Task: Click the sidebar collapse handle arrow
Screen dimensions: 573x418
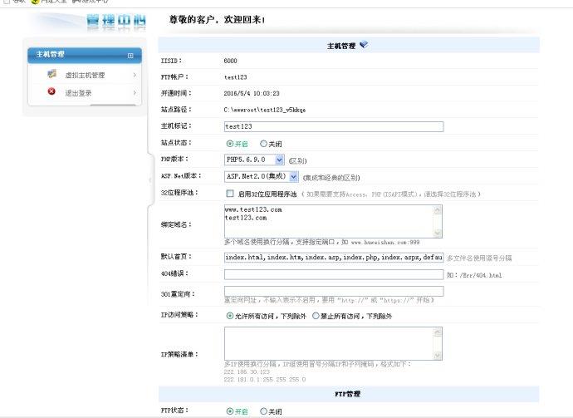Action: click(x=149, y=179)
